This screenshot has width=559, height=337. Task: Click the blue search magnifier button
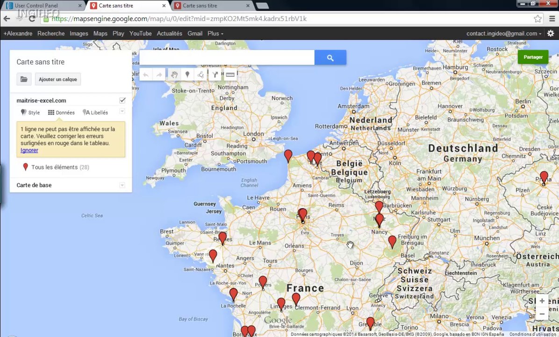point(330,58)
